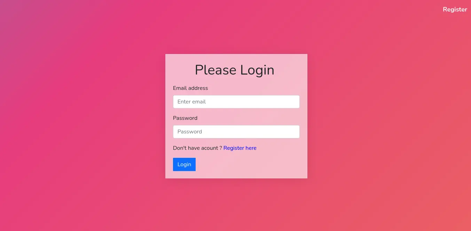Navigate to Register from the header
471x231 pixels.
tap(455, 9)
